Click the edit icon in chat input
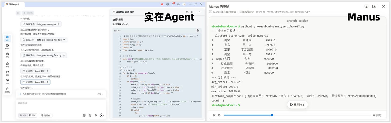The height and width of the screenshot is (123, 391). (x=84, y=116)
